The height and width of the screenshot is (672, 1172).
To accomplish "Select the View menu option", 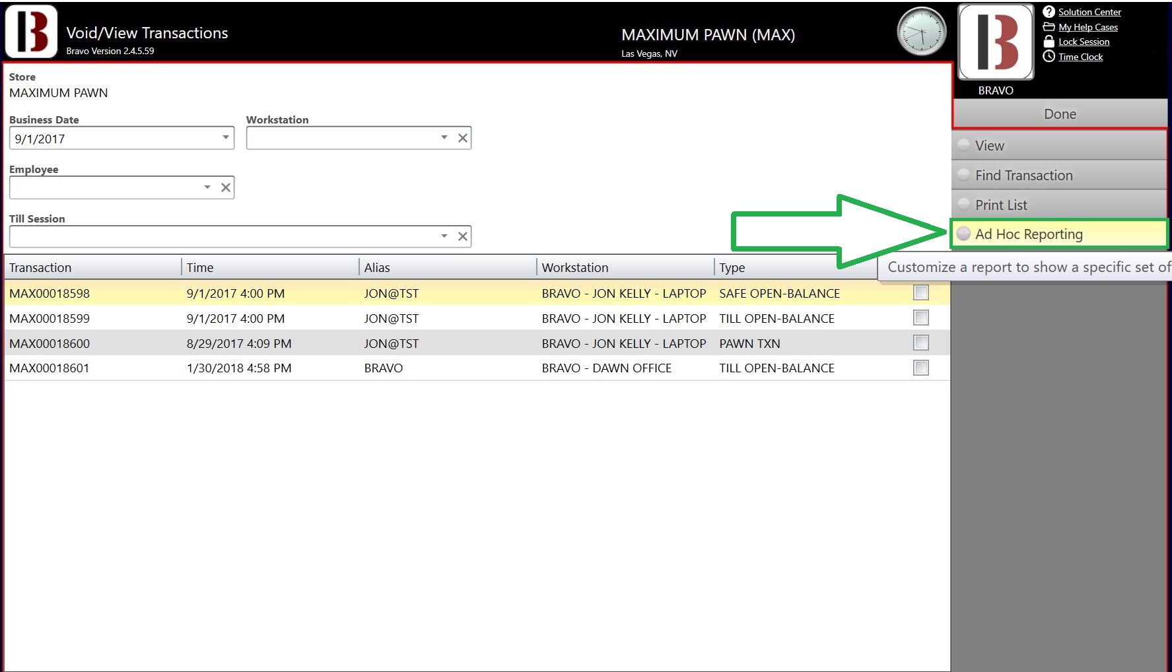I will point(1059,145).
